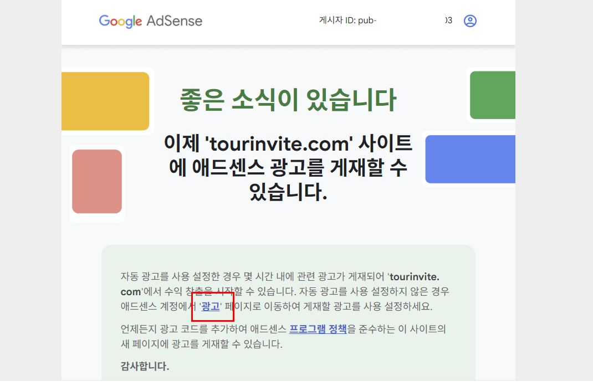Open the account profile icon
This screenshot has height=386, width=593.
(470, 21)
